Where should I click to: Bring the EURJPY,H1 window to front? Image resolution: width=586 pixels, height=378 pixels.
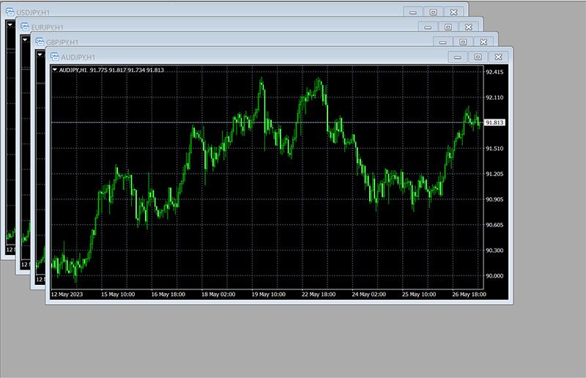(x=220, y=27)
